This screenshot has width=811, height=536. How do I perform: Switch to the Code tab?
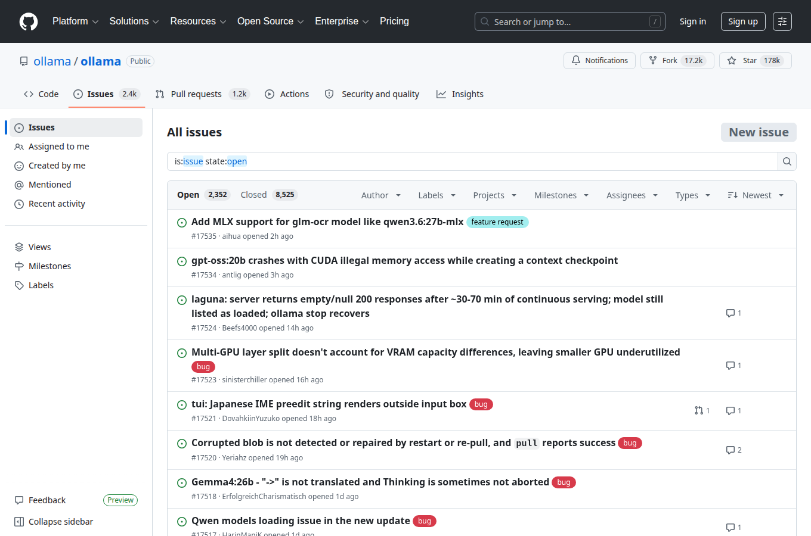coord(41,94)
